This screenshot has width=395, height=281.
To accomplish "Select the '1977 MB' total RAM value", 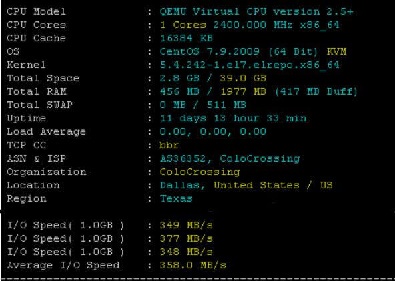I will coord(243,91).
